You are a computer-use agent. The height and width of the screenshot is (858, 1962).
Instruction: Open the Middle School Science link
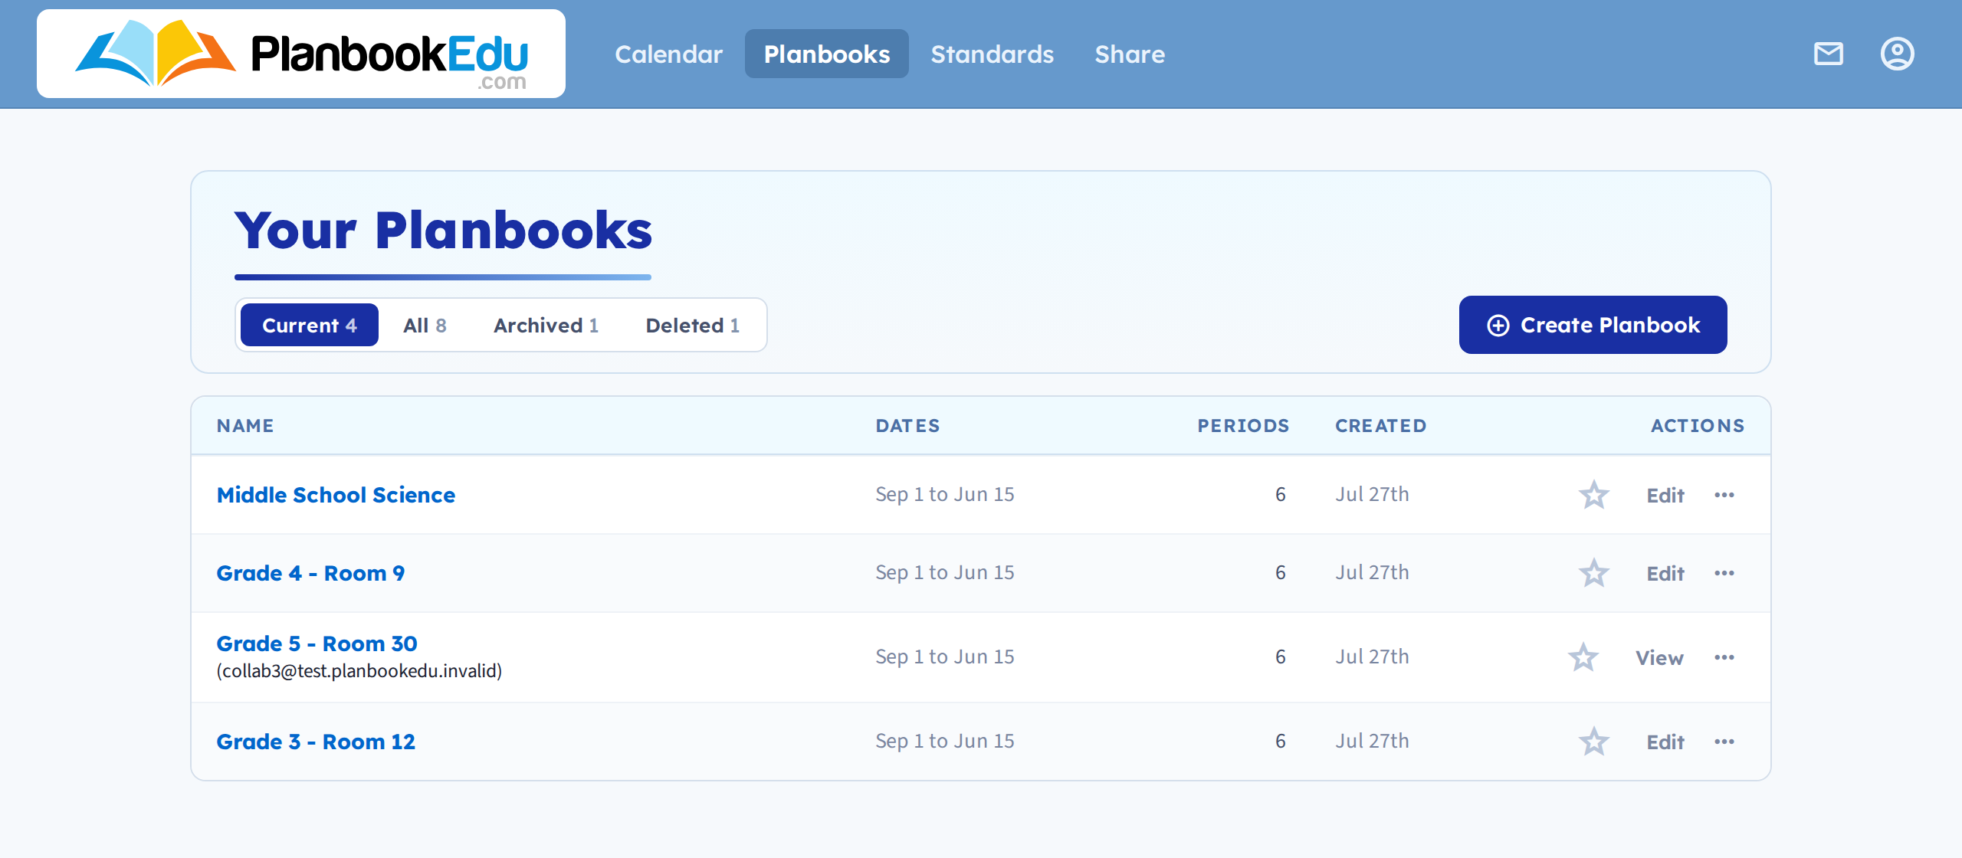336,495
